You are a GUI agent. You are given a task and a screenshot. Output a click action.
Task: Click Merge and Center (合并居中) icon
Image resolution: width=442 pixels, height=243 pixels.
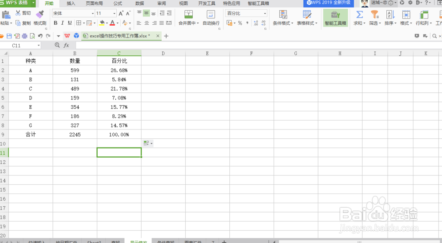pos(188,14)
